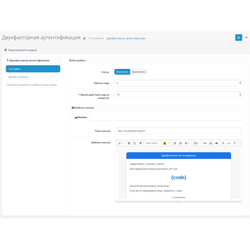Viewport: 250px width, 250px height.
Task: Open the Open Sans font dropdown
Action: click(x=152, y=143)
